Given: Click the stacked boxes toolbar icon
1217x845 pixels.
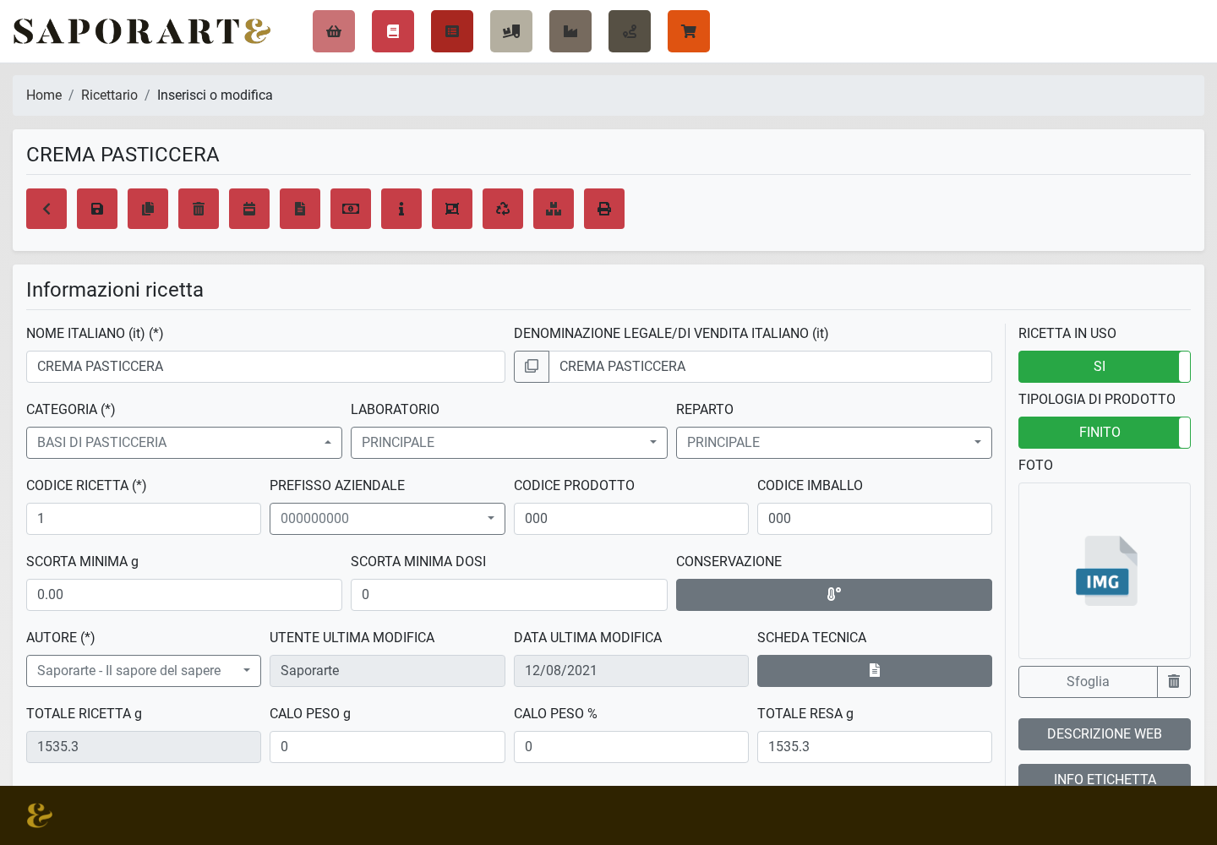Looking at the screenshot, I should pos(554,209).
